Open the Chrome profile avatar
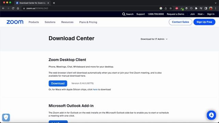Image resolution: width=219 pixels, height=123 pixels. [x=211, y=8]
